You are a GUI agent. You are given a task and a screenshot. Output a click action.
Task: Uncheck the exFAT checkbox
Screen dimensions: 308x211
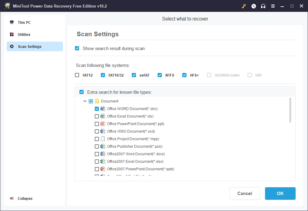(x=134, y=75)
